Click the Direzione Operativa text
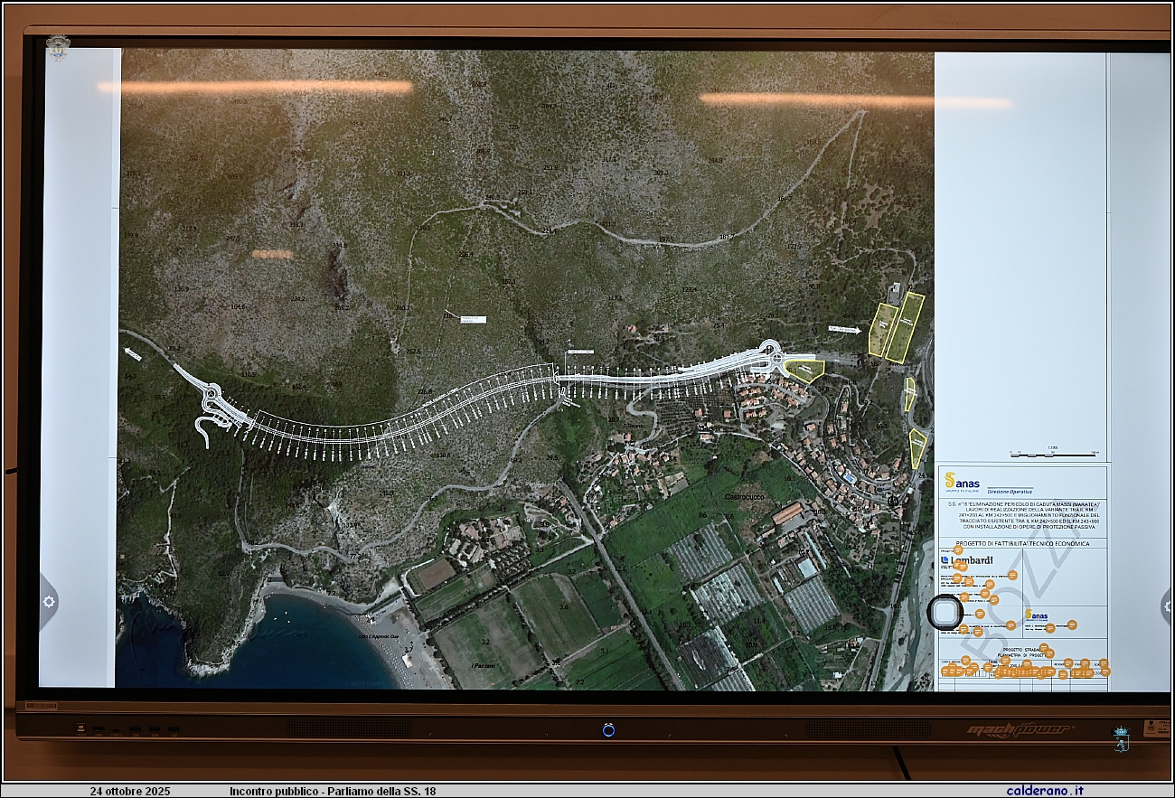Image resolution: width=1175 pixels, height=798 pixels. tap(1010, 491)
